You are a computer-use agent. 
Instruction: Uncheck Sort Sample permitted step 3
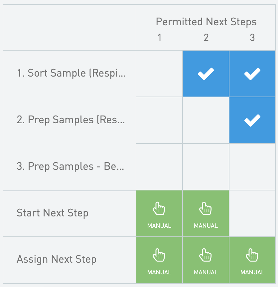tap(252, 74)
